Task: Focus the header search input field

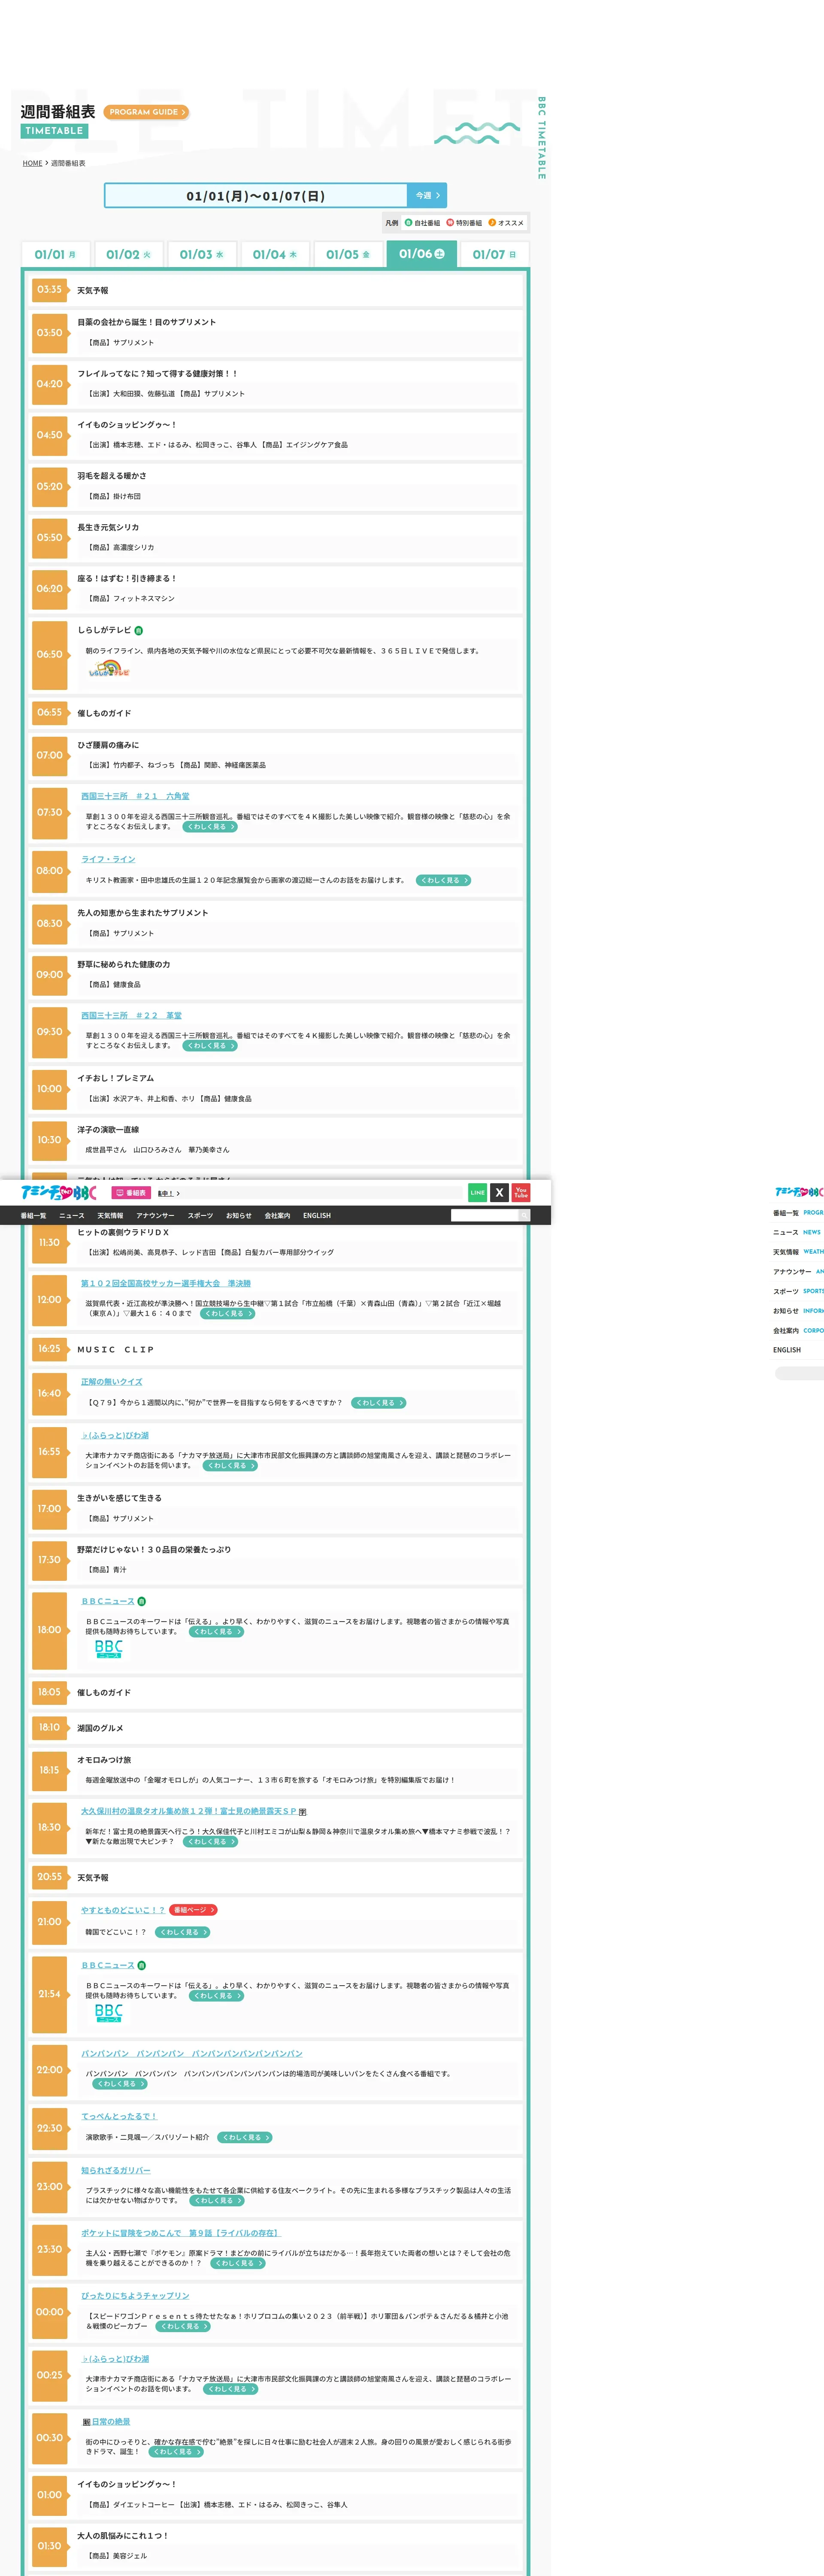Action: [x=484, y=1215]
